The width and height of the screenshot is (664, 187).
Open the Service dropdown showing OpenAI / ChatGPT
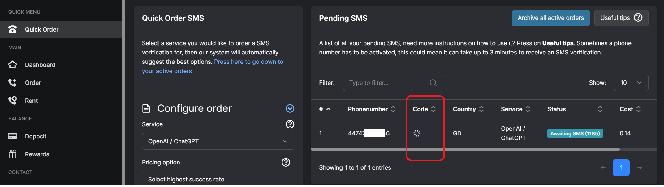(x=218, y=141)
